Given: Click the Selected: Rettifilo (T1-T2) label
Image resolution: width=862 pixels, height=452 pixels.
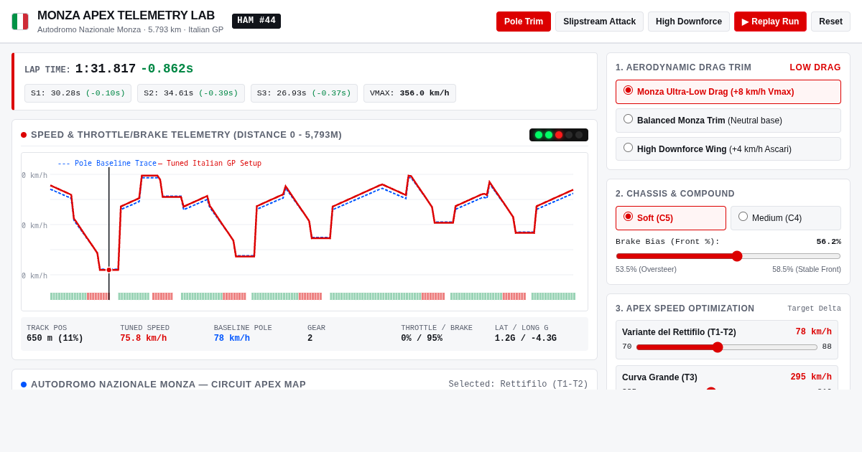Looking at the screenshot, I should tap(518, 385).
